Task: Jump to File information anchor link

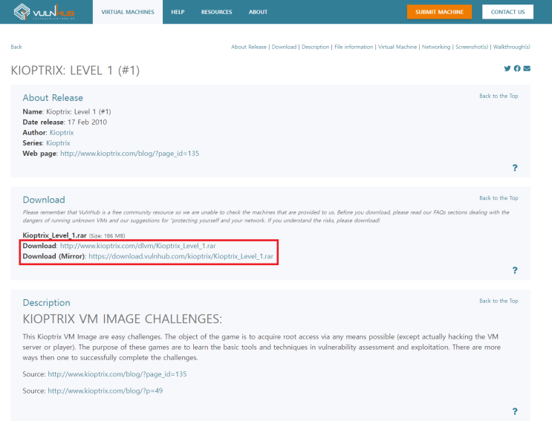Action: point(354,47)
